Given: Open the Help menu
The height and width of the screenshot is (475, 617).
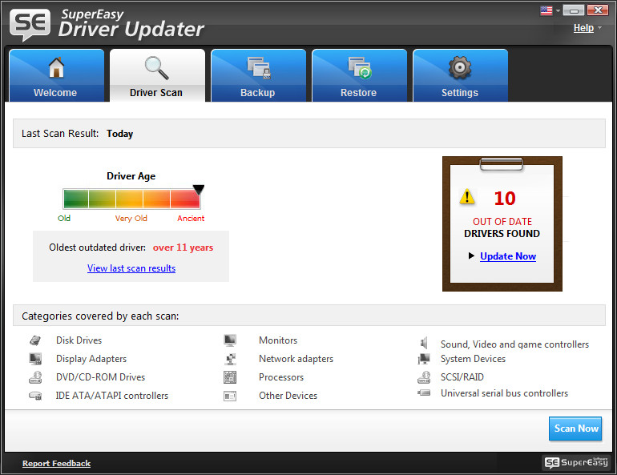Looking at the screenshot, I should 583,28.
